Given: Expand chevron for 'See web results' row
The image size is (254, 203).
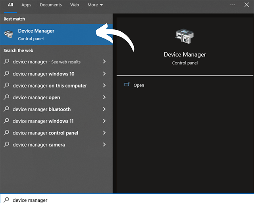Looking at the screenshot, I should pos(104,61).
